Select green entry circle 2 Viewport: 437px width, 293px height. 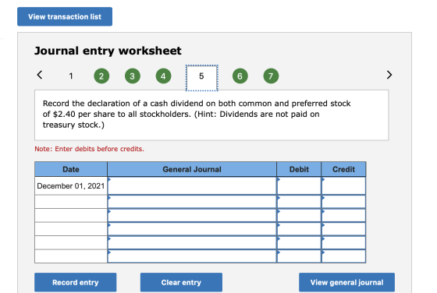point(101,76)
